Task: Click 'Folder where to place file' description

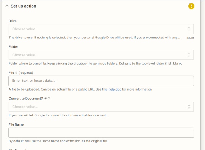Action: [x=95, y=64]
